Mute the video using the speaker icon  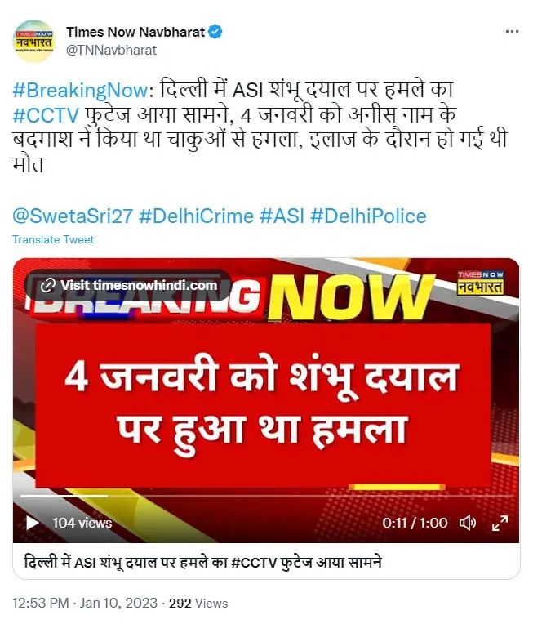click(x=468, y=523)
